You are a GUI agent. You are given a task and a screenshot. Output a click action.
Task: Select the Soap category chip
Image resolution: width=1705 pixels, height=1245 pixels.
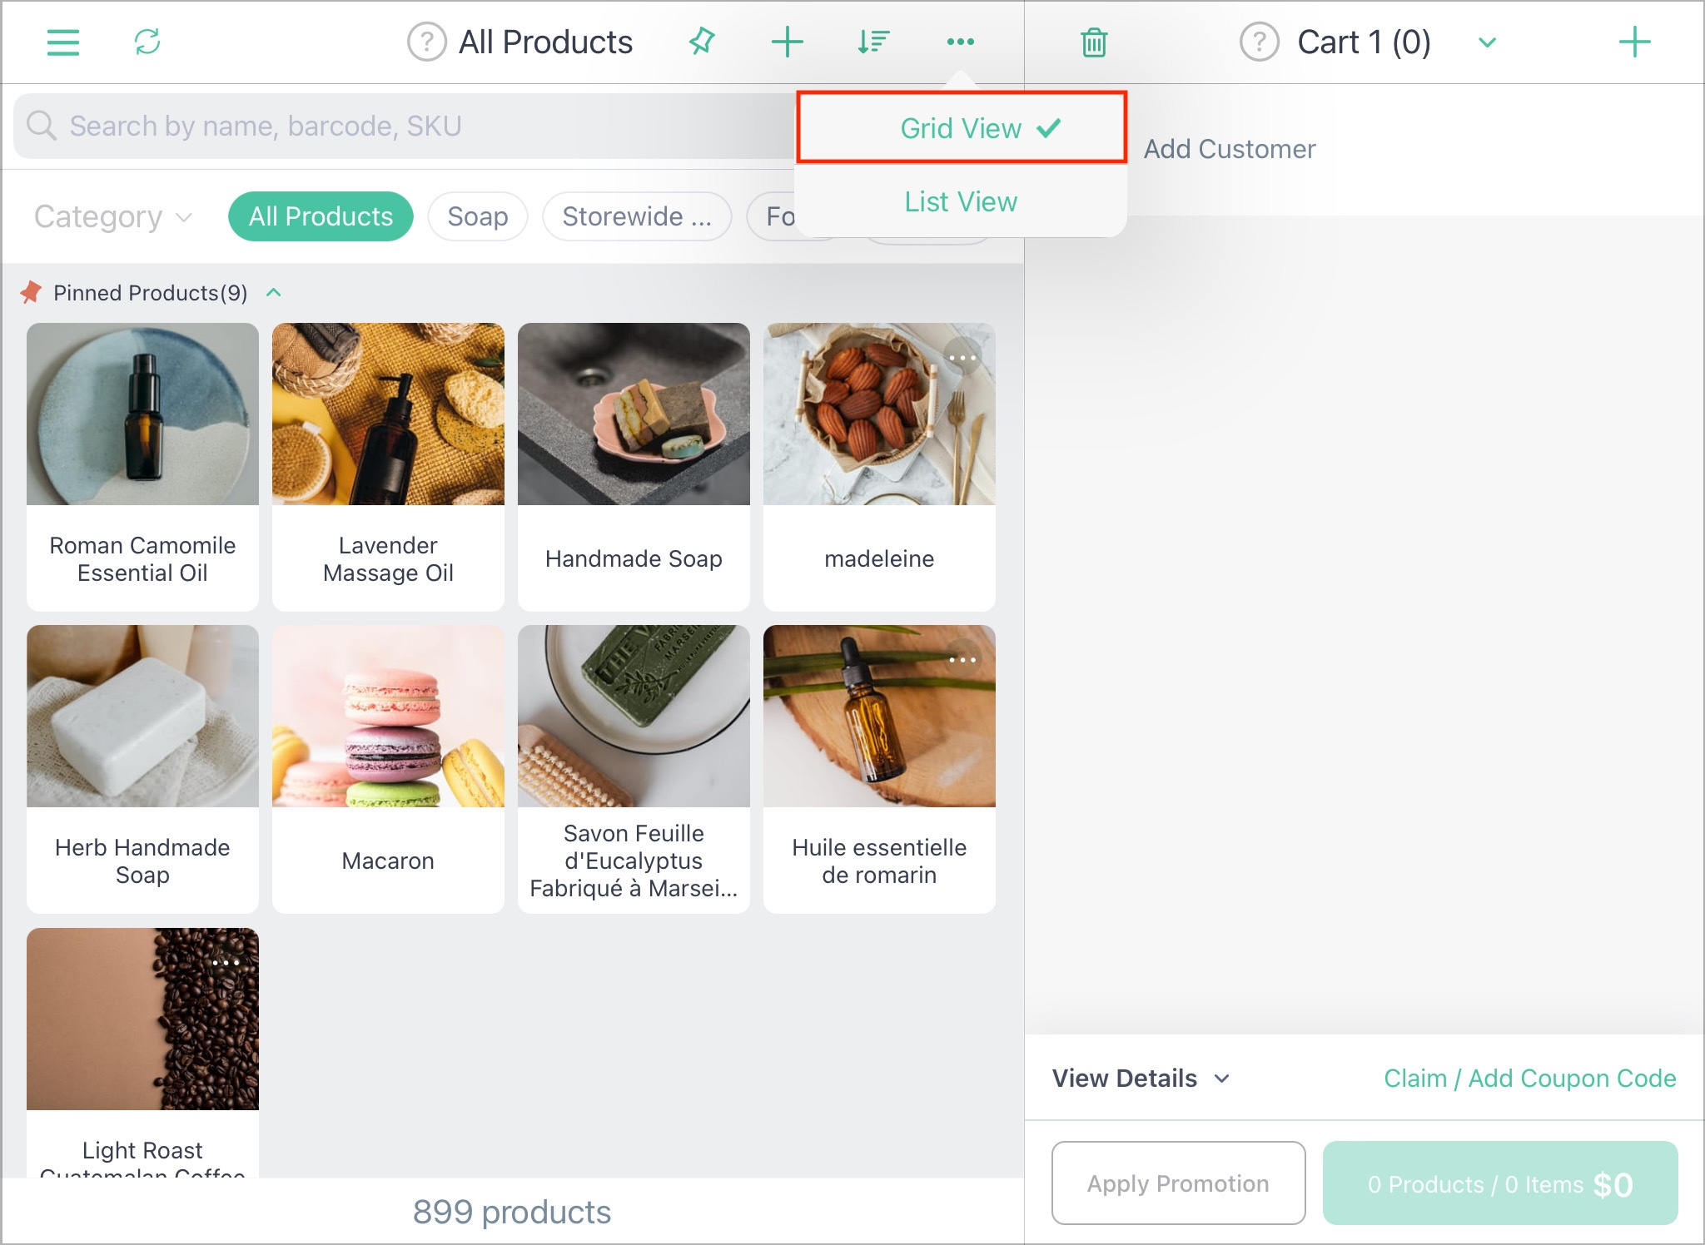[x=478, y=216]
